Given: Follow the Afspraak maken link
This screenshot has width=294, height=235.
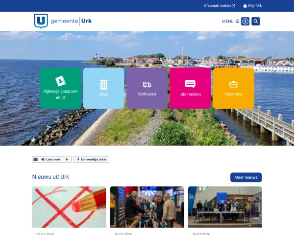Looking at the screenshot, I should pyautogui.click(x=219, y=6).
